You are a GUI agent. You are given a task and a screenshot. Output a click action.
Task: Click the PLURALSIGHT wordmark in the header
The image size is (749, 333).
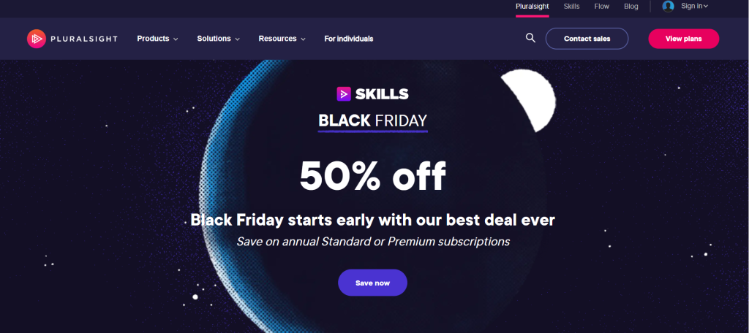[84, 39]
